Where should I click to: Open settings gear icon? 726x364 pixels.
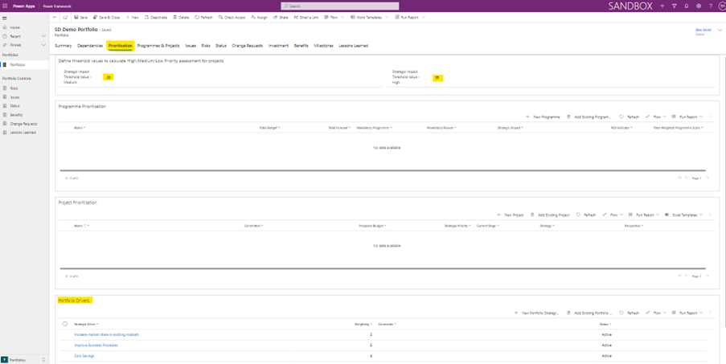[x=698, y=6]
